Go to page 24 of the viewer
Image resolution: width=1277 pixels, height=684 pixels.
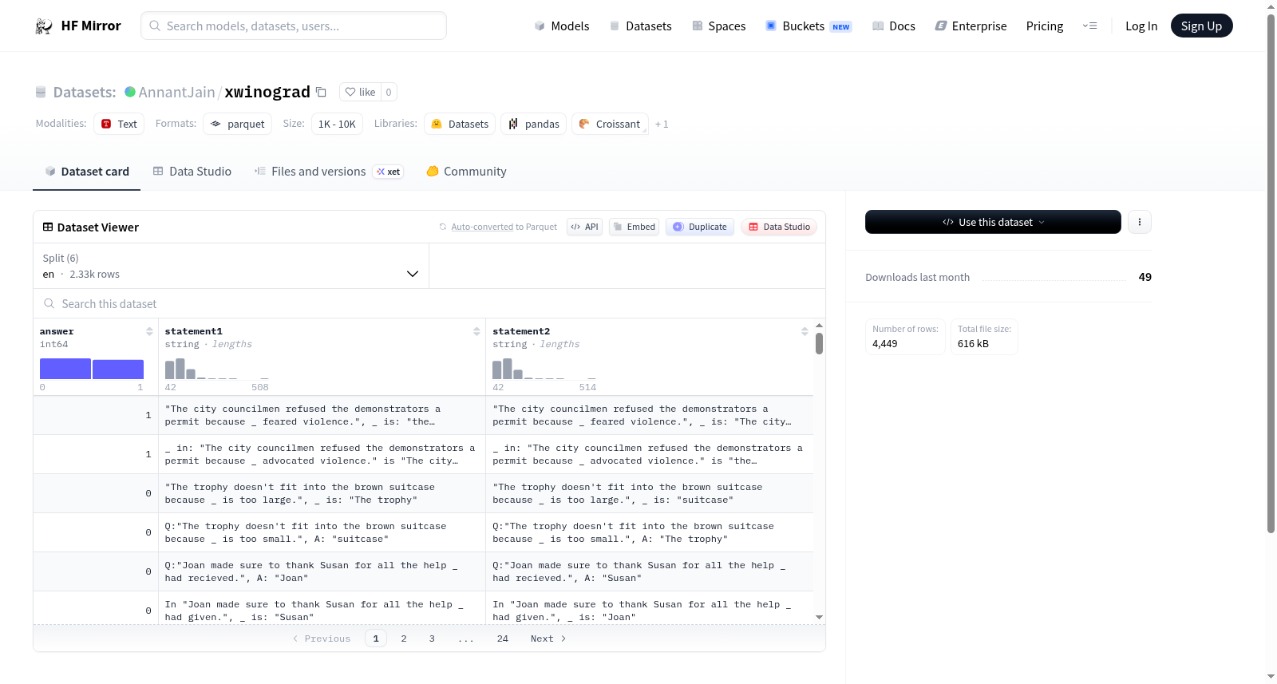[503, 639]
